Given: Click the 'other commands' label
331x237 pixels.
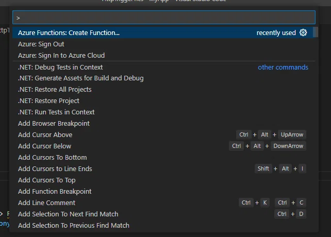Looking at the screenshot, I should (283, 67).
